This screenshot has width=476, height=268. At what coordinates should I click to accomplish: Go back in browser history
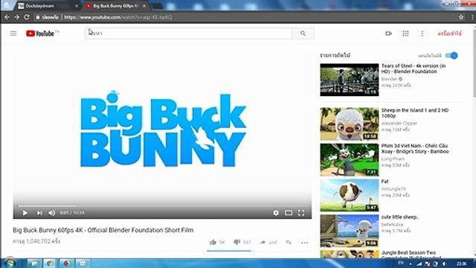[x=7, y=17]
